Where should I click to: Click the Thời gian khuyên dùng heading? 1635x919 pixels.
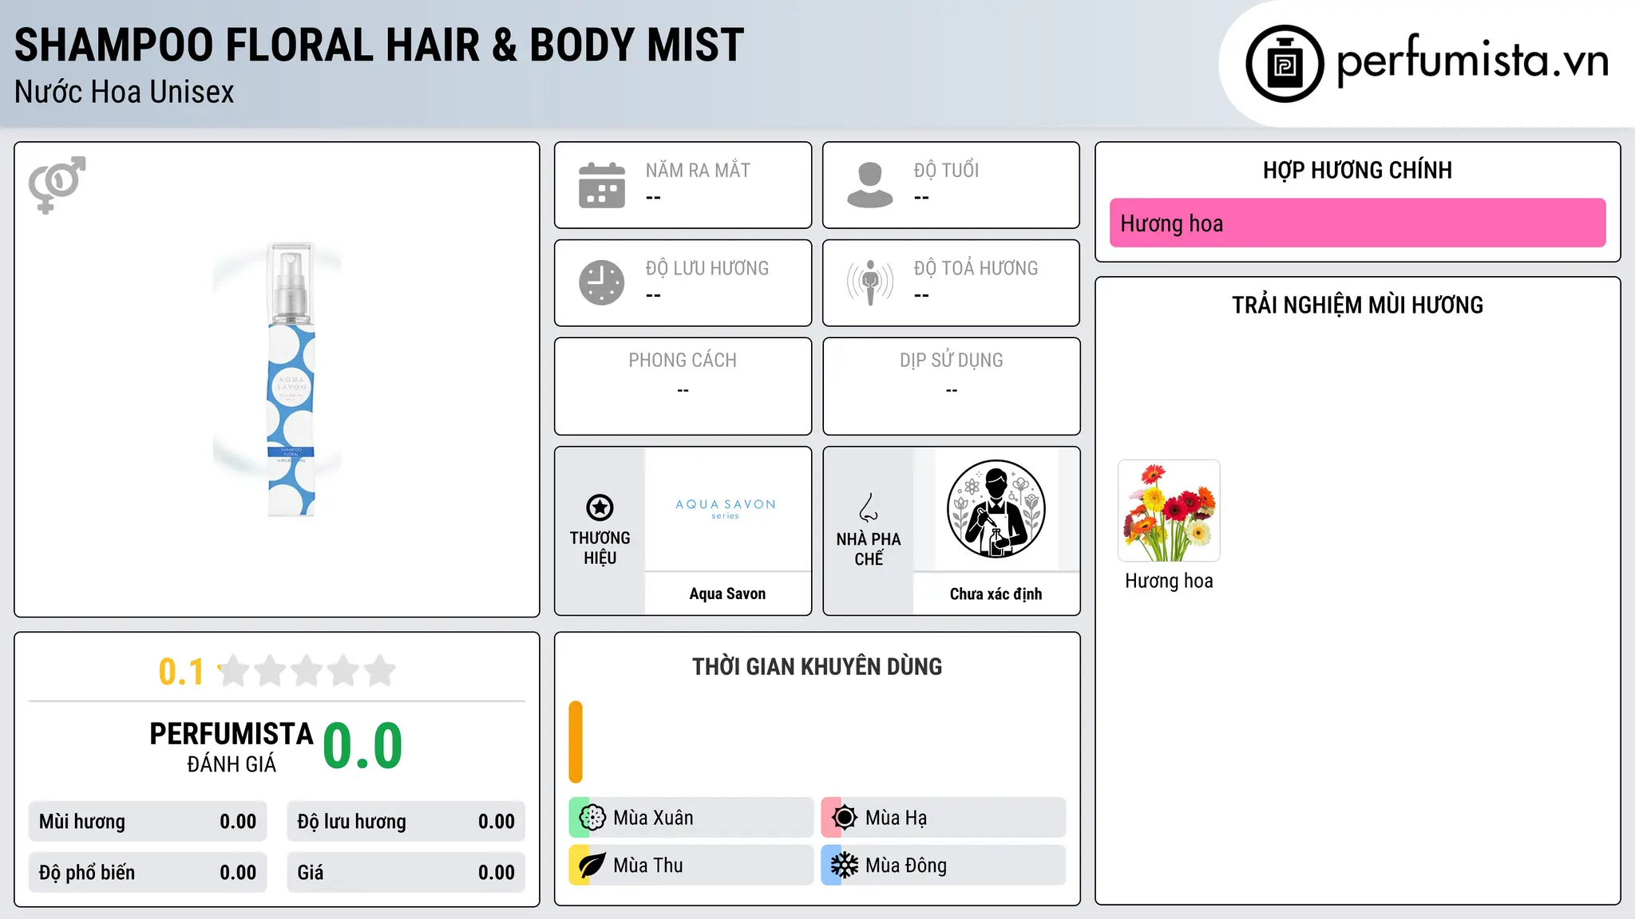click(817, 666)
